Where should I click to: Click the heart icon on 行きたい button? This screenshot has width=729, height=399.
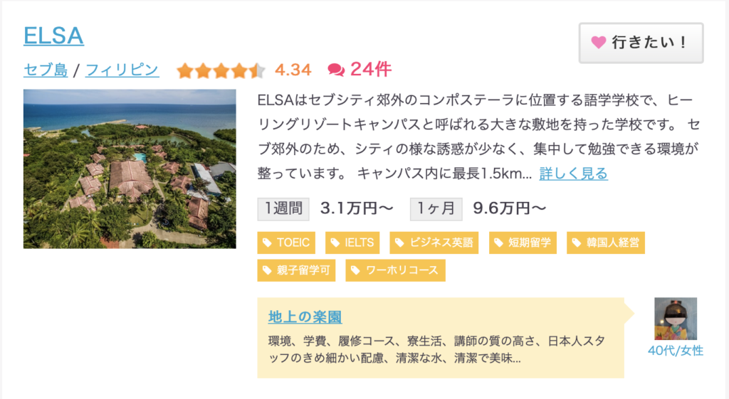pyautogui.click(x=598, y=43)
